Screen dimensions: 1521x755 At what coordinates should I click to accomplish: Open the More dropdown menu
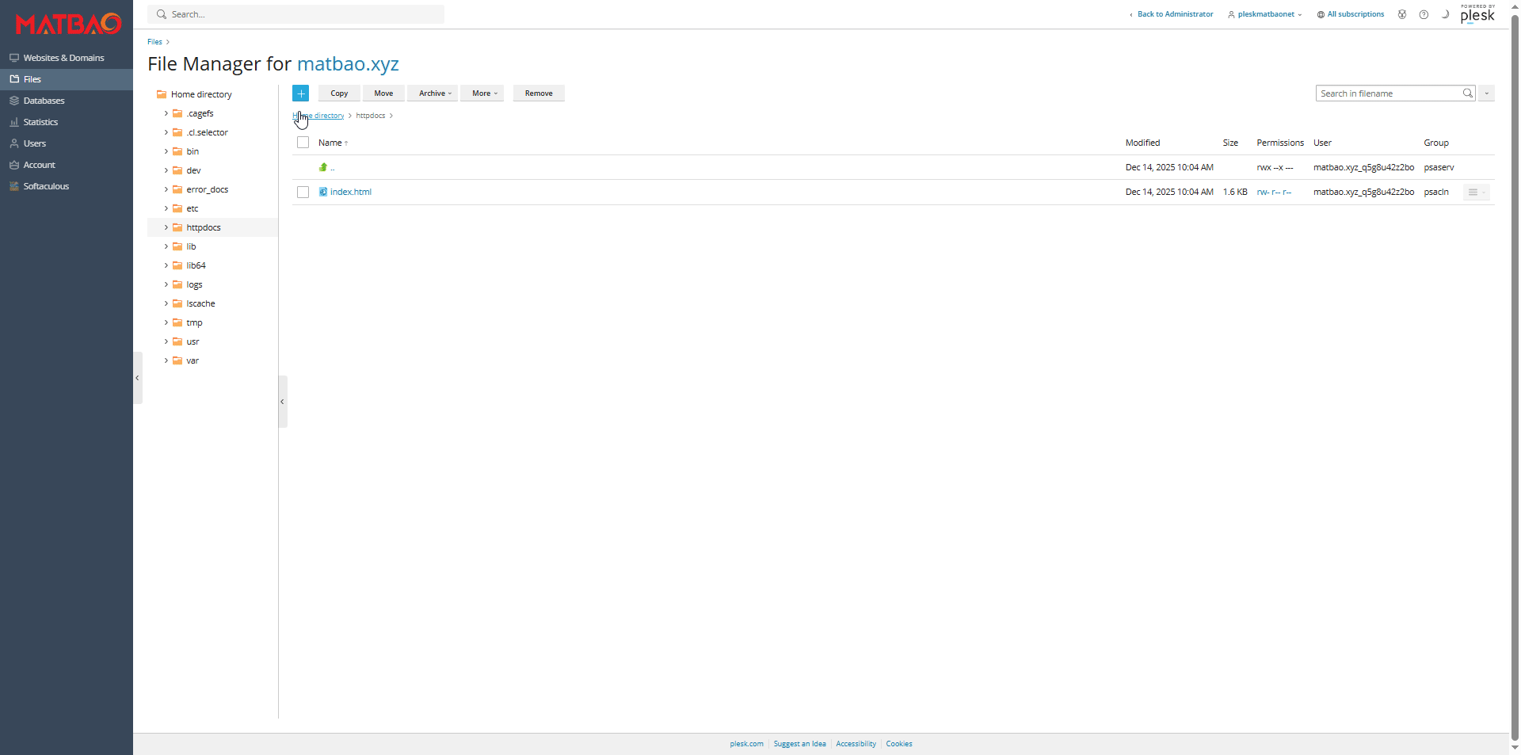482,93
